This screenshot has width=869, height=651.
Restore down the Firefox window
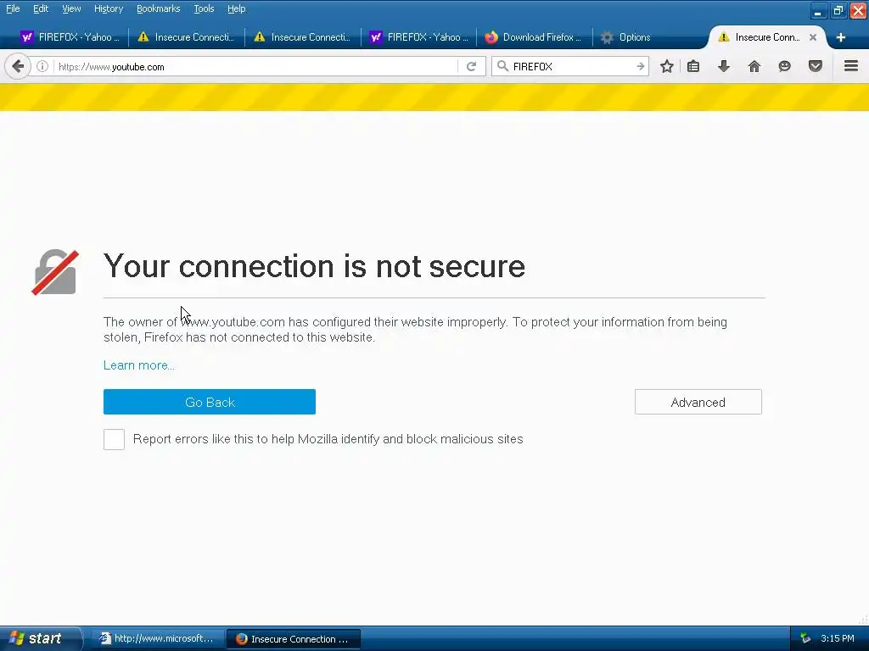(x=838, y=10)
